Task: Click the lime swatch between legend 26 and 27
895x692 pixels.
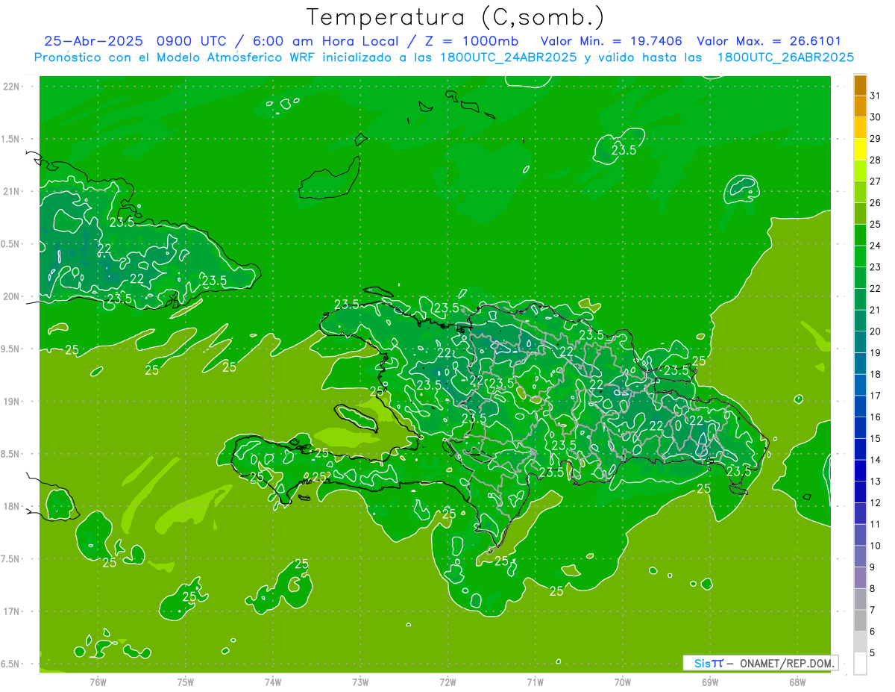Action: 860,193
